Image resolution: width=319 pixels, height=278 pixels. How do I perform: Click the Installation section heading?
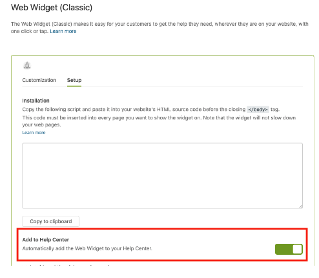click(36, 101)
